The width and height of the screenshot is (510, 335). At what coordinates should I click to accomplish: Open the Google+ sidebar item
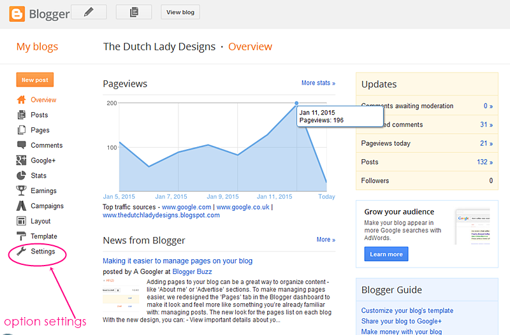pos(43,160)
